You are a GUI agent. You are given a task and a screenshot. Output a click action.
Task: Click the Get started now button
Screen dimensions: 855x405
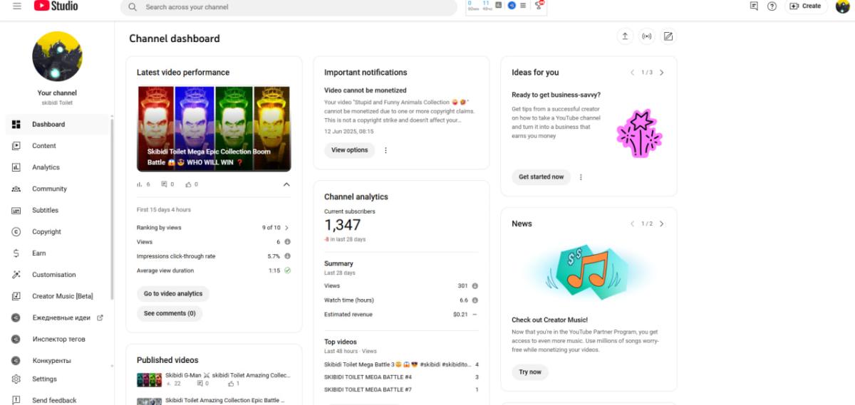(541, 177)
